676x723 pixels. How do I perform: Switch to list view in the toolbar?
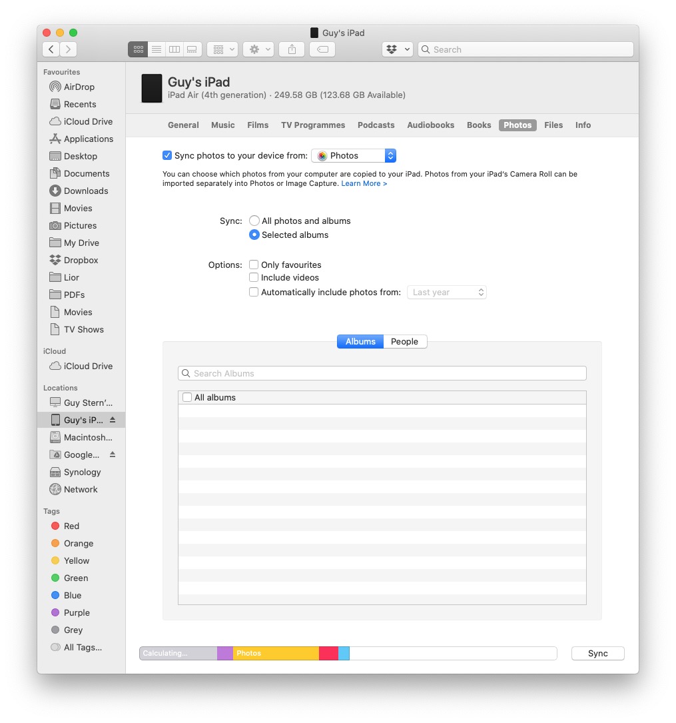pos(156,49)
